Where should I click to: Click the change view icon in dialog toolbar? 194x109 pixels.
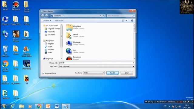coord(123,21)
